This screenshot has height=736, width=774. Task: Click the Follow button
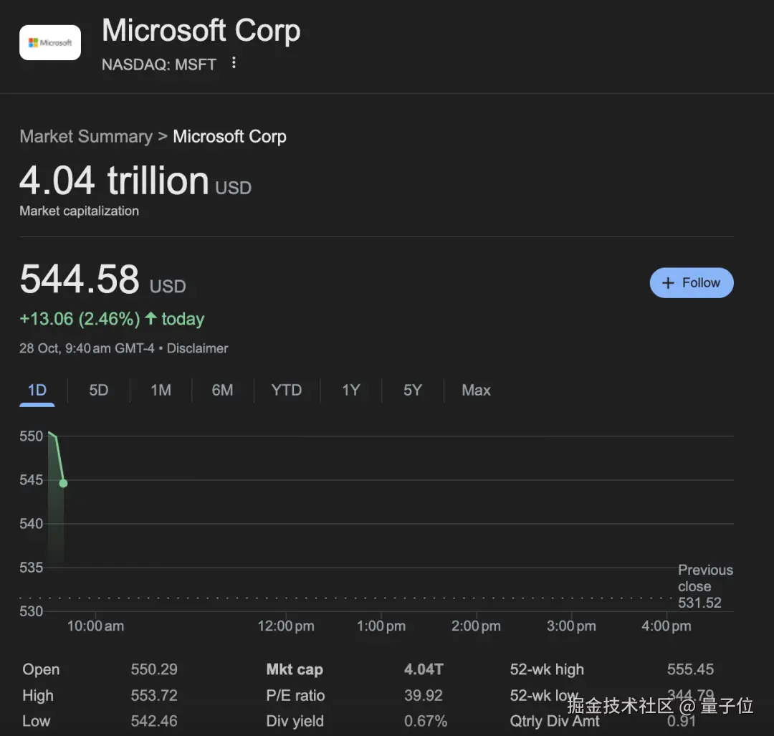point(691,282)
